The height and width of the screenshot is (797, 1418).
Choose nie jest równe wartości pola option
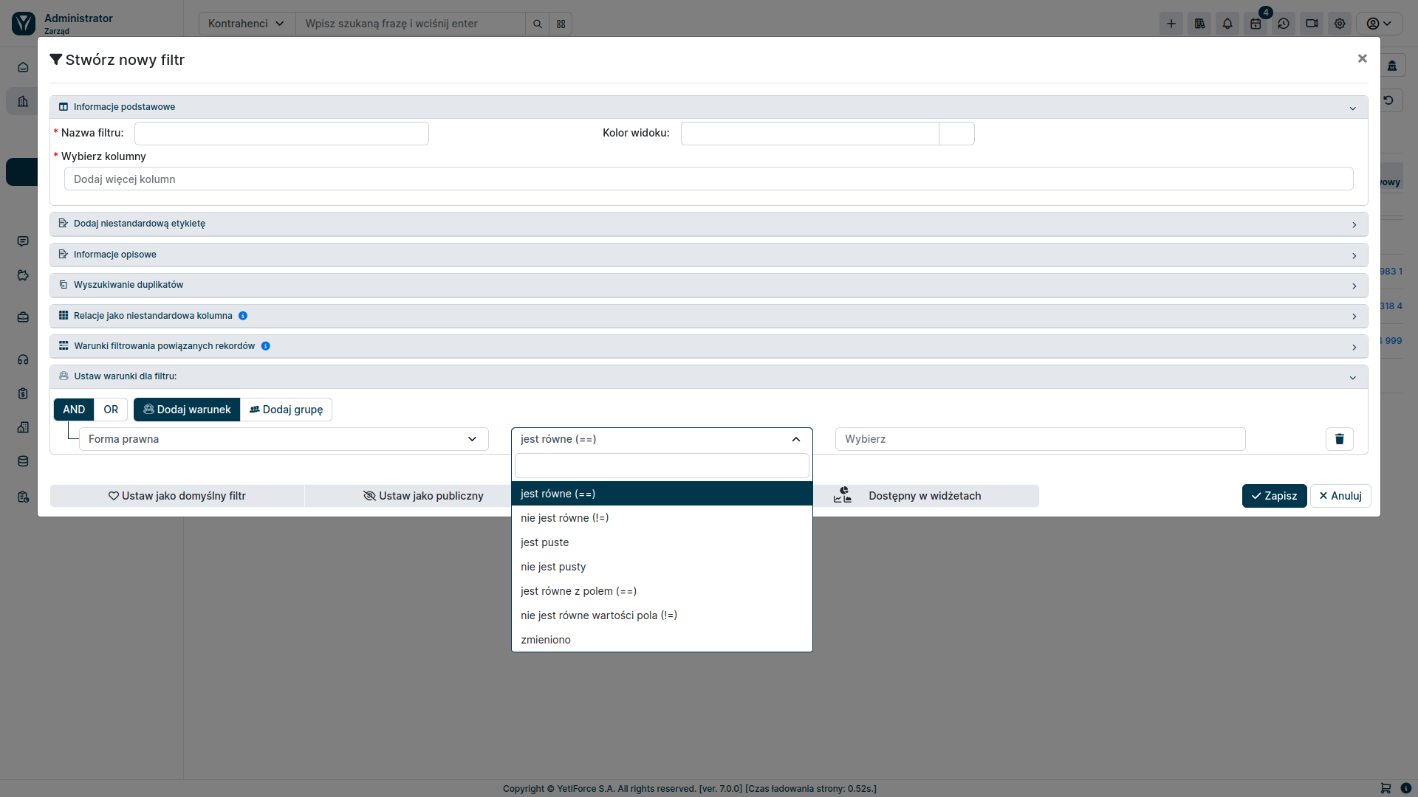coord(662,615)
